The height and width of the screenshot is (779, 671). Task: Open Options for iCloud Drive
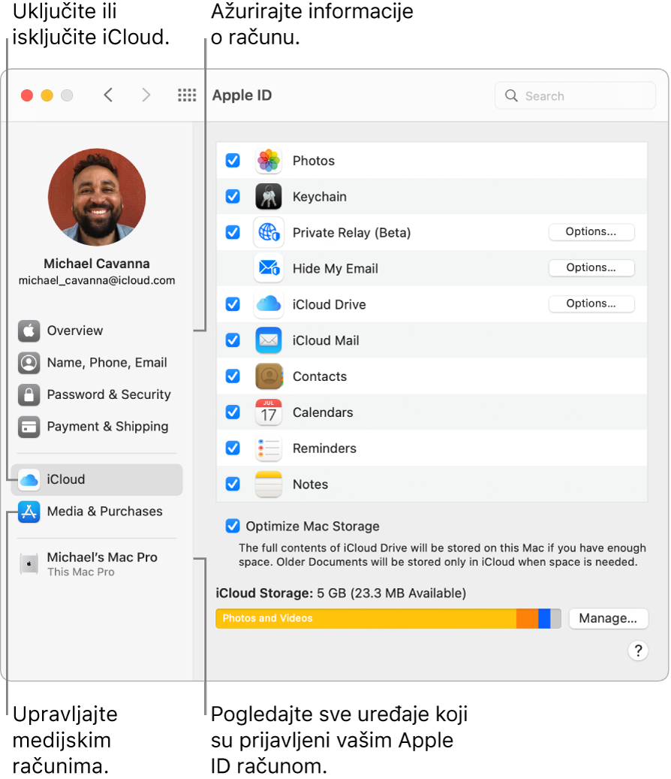coord(591,303)
